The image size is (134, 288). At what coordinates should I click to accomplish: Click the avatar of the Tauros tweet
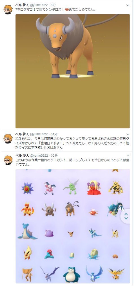click(8, 10)
